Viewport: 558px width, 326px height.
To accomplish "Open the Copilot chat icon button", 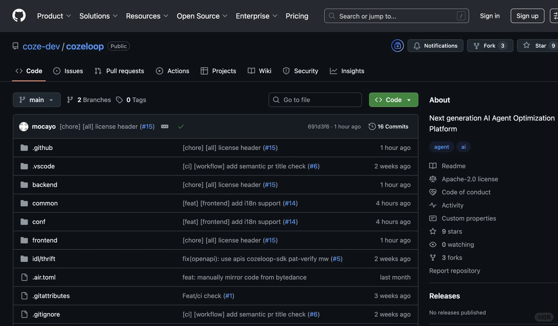I will [397, 46].
